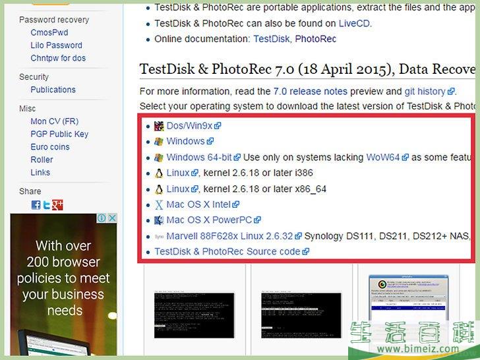This screenshot has height=360, width=480.
Task: Click external-link icon after git history
Action: (451, 92)
